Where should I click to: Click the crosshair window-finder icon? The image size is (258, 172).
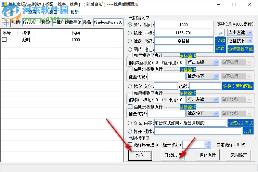tap(6, 23)
